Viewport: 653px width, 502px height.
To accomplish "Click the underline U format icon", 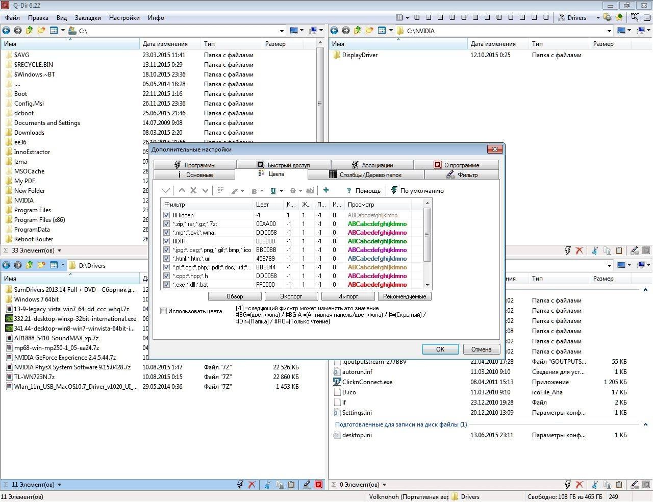I will pos(273,191).
